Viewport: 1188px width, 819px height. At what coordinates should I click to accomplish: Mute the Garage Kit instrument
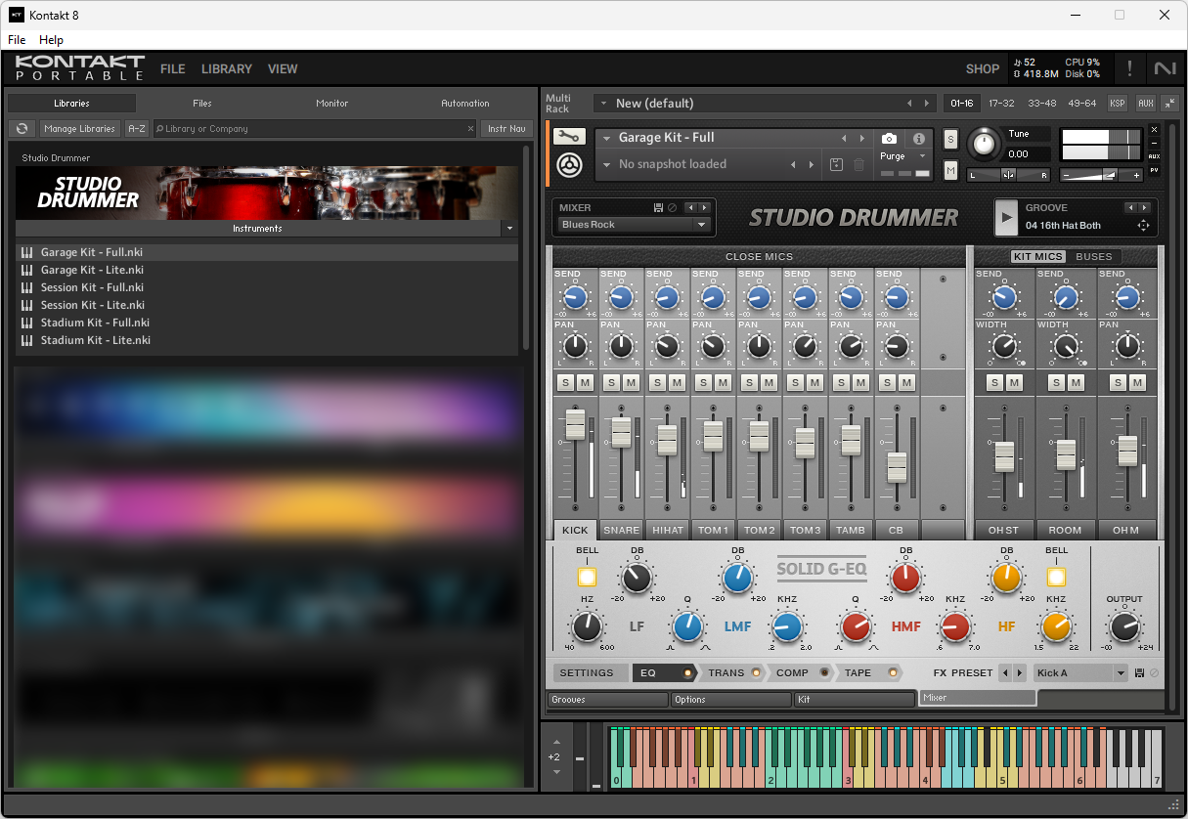pyautogui.click(x=950, y=171)
